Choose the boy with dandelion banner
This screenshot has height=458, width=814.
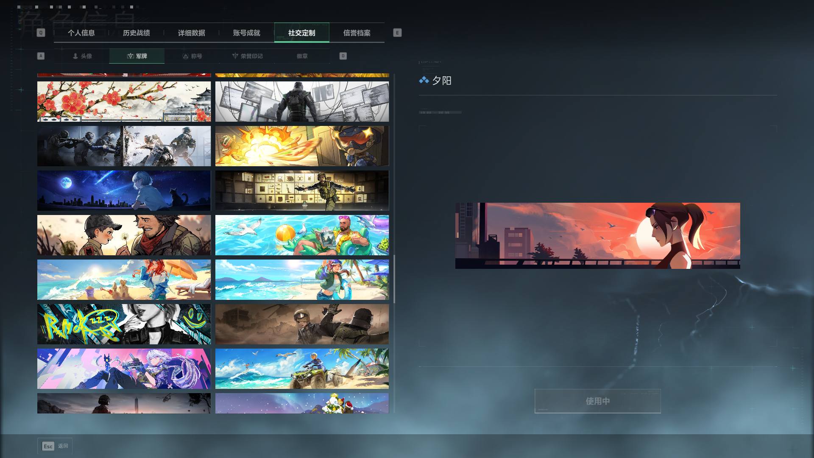coord(124,235)
